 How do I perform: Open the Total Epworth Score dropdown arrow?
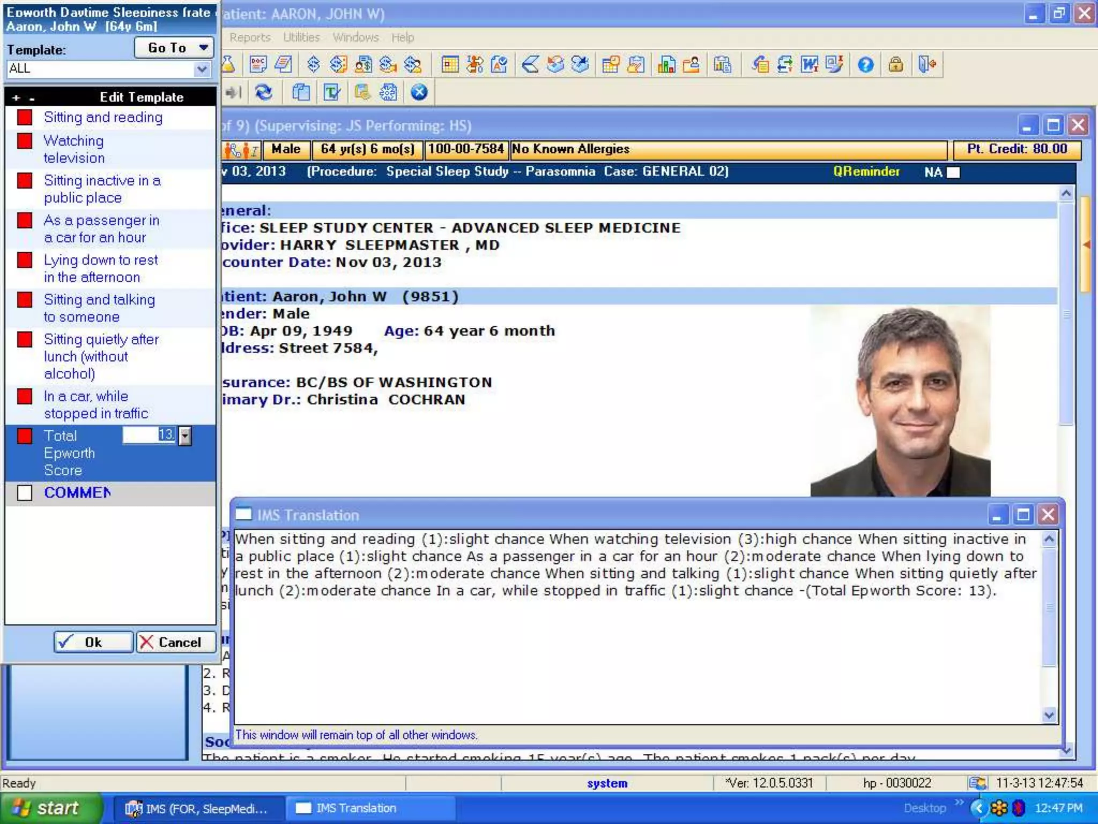click(185, 436)
